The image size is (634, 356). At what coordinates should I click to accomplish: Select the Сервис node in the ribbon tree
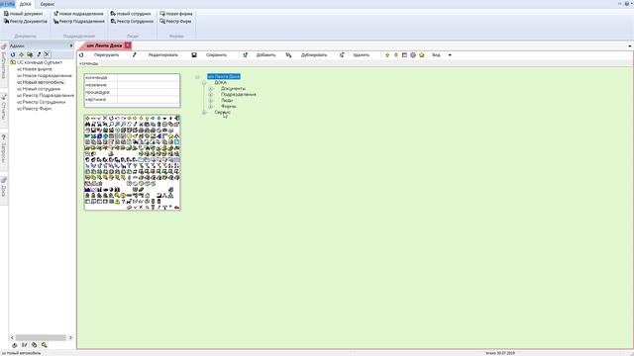(222, 112)
